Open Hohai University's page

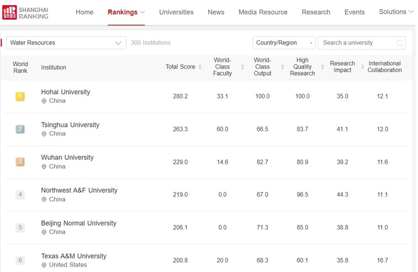(65, 92)
